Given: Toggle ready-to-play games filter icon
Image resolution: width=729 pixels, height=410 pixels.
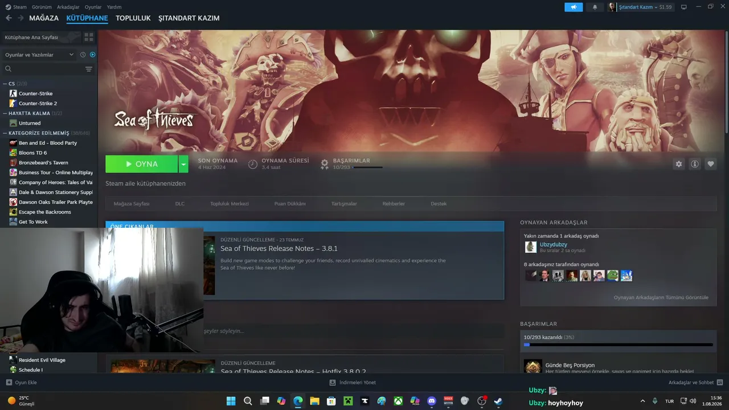Looking at the screenshot, I should (93, 55).
